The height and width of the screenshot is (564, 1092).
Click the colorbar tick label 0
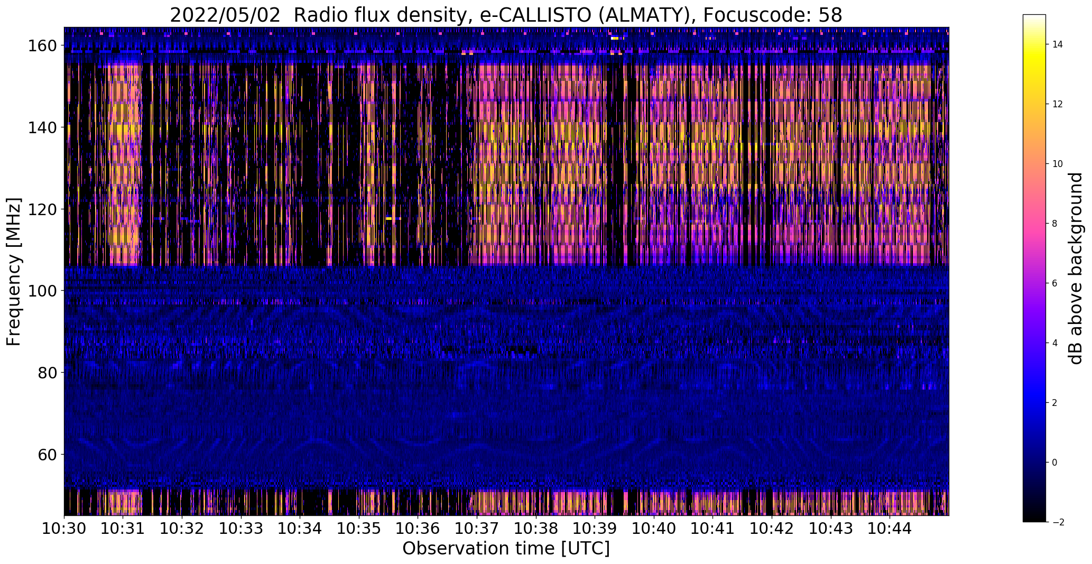click(1055, 463)
